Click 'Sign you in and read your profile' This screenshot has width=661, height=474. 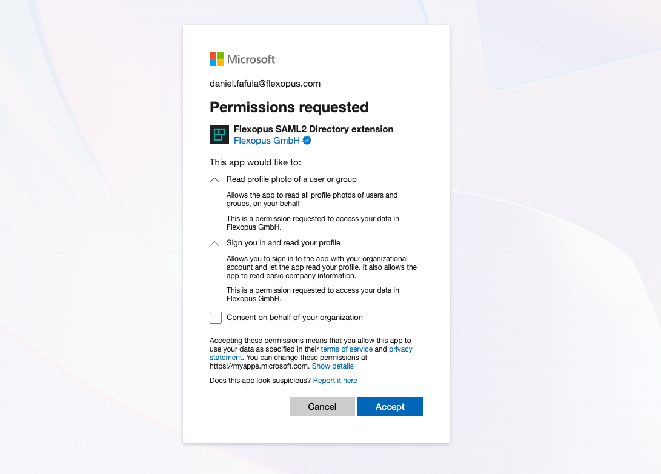tap(284, 243)
